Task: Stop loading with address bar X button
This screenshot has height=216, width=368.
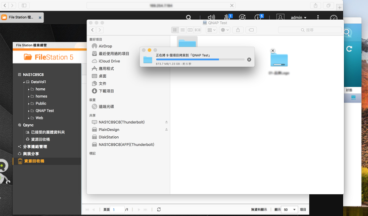Action: [x=232, y=6]
